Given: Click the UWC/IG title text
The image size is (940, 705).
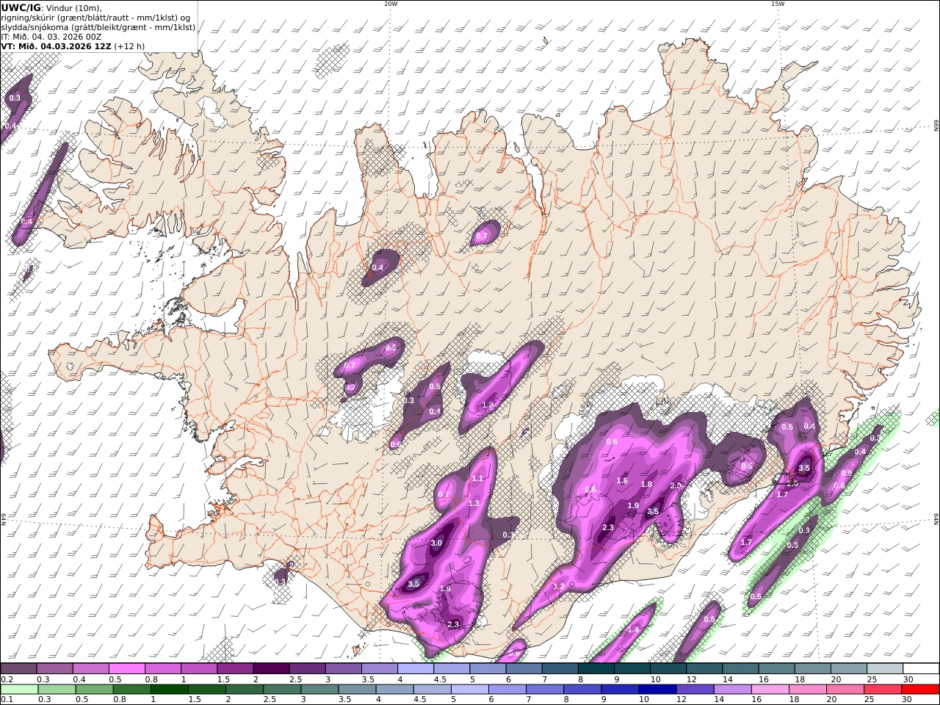Looking at the screenshot, I should pos(21,7).
